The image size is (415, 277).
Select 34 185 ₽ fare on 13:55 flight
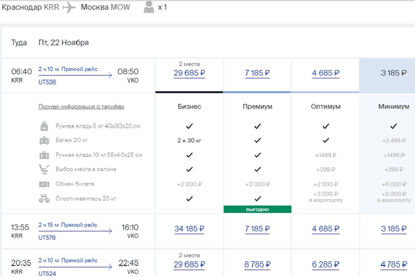(x=189, y=229)
